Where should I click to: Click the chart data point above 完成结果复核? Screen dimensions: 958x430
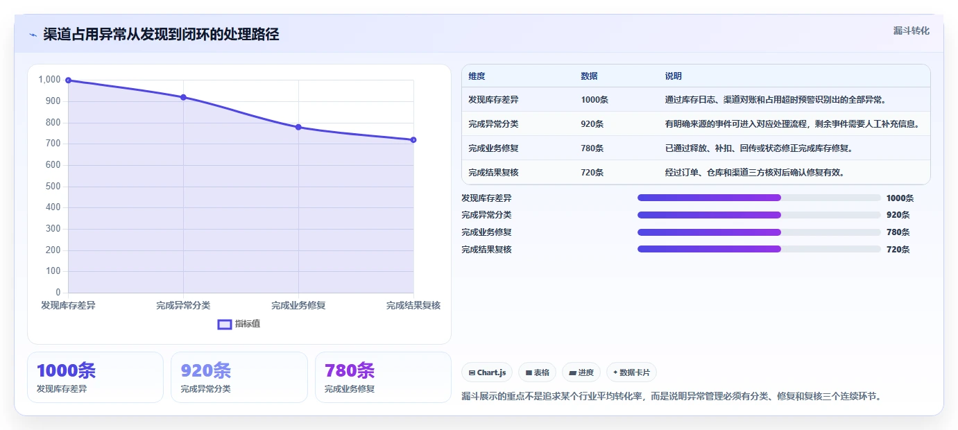(x=413, y=140)
